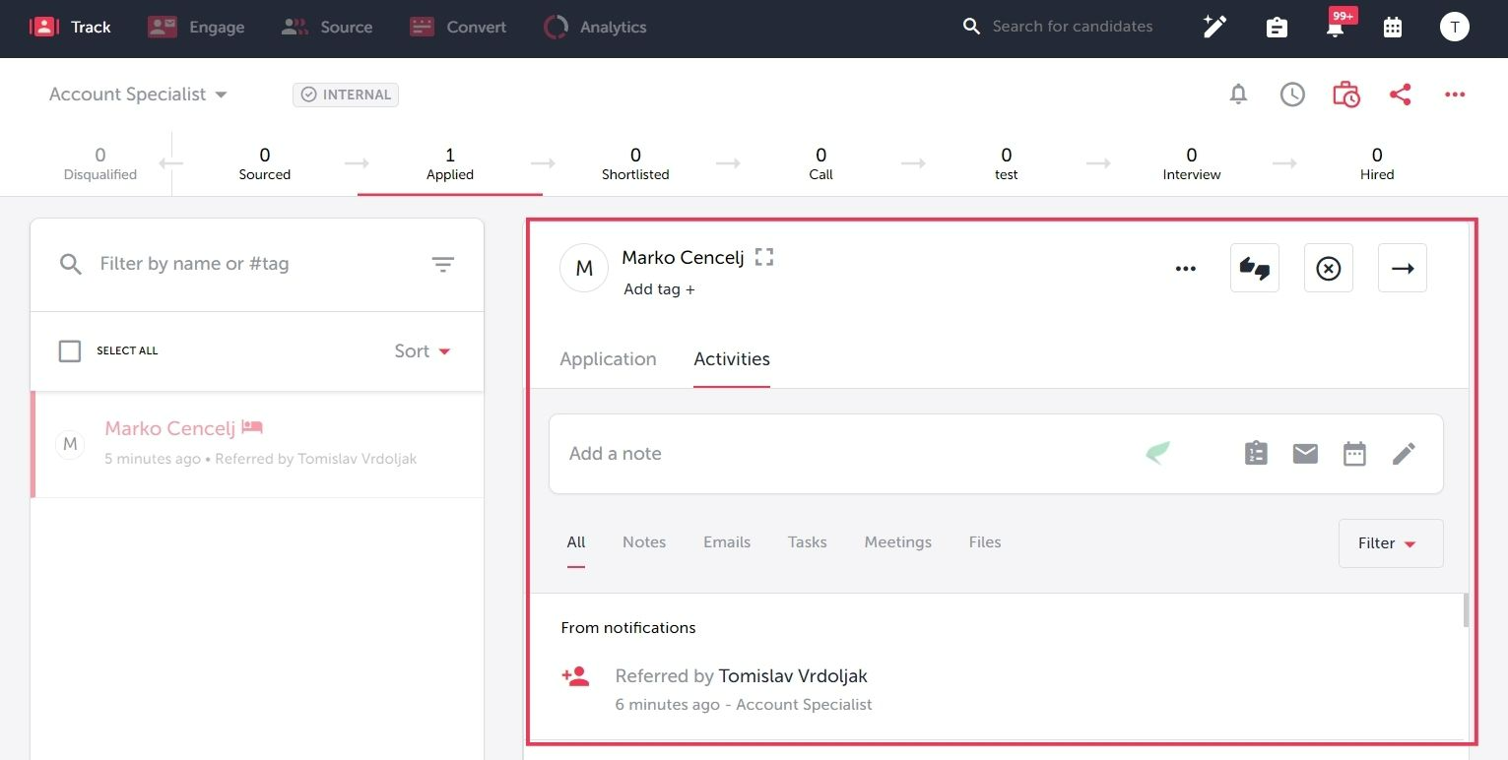Open the Search for candidates field
The height and width of the screenshot is (760, 1508).
click(1073, 26)
